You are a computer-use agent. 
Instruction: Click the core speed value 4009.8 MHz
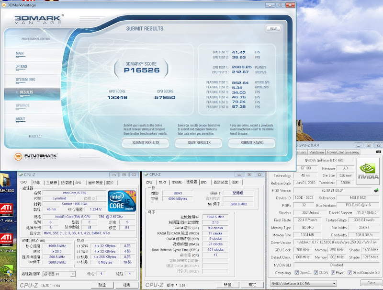point(57,246)
